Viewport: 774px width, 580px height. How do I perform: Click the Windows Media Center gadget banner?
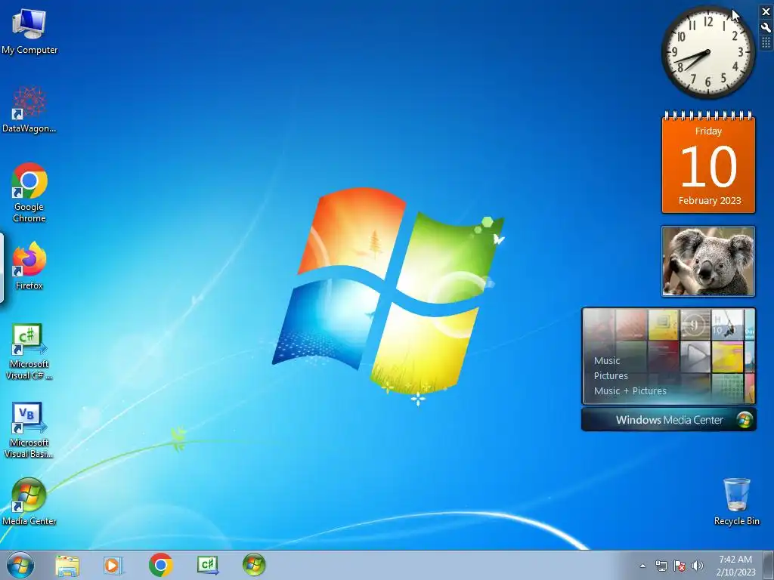669,420
